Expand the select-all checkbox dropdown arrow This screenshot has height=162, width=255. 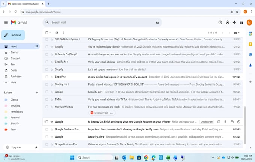pos(50,33)
